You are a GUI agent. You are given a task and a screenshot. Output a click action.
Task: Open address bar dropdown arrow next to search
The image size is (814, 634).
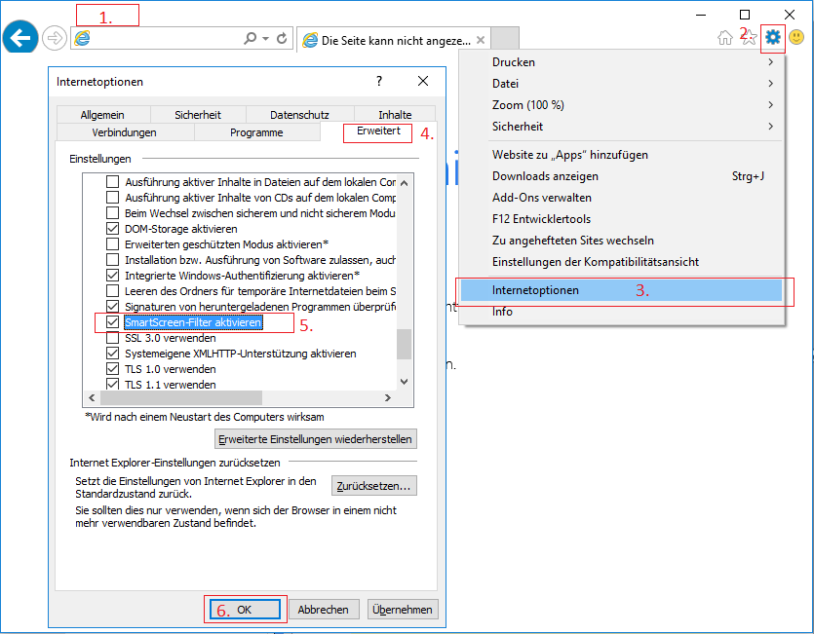(x=266, y=38)
